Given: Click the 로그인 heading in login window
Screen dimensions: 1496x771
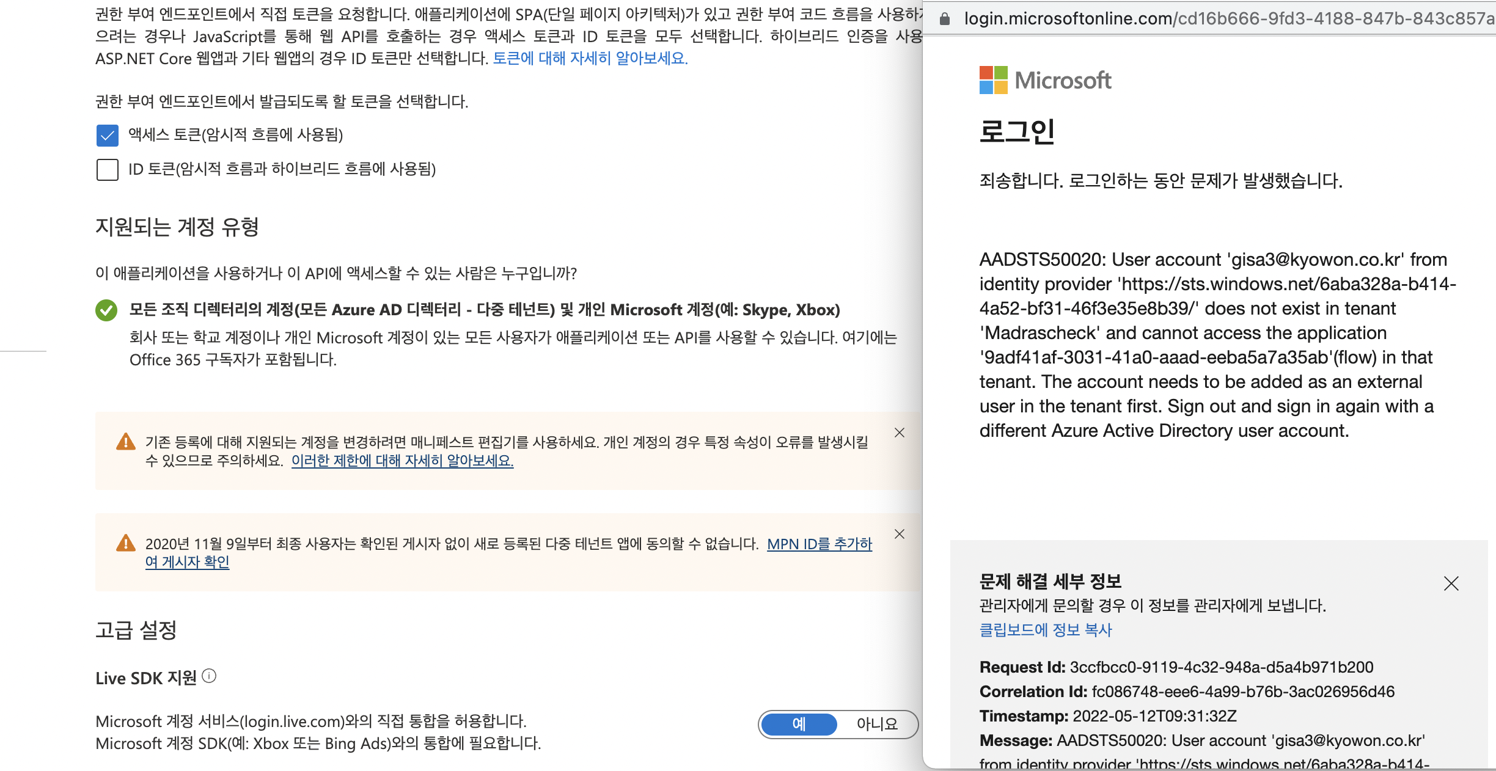Looking at the screenshot, I should tap(1017, 131).
